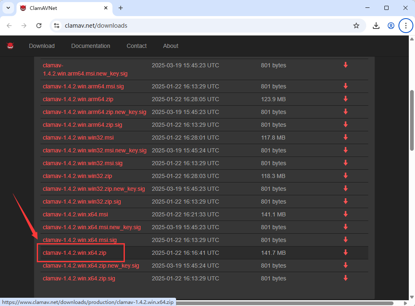Download clamav-1.4.2.win.x64.zip via its arrow icon
This screenshot has height=306, width=415.
pos(346,253)
